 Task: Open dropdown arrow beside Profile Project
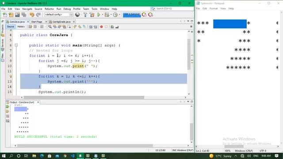(x=119, y=15)
